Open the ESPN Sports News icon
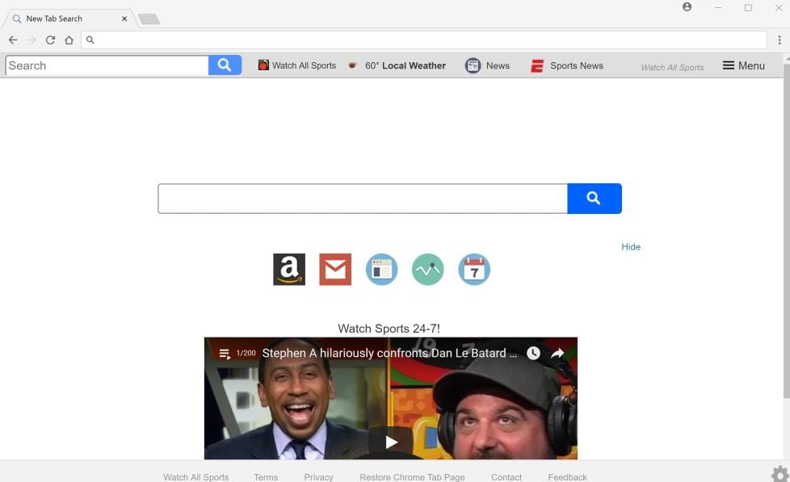This screenshot has height=482, width=790. click(536, 65)
